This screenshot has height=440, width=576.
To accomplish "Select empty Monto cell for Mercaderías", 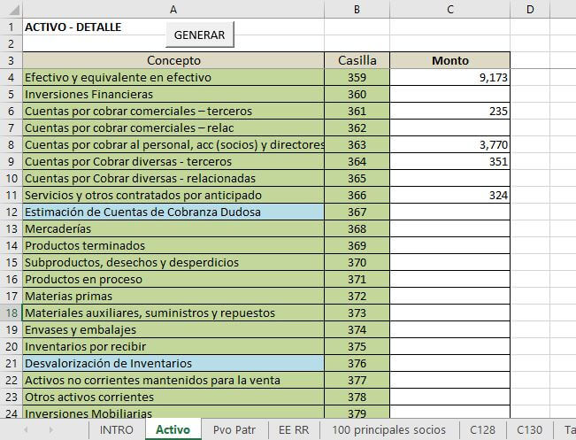I will (x=449, y=228).
